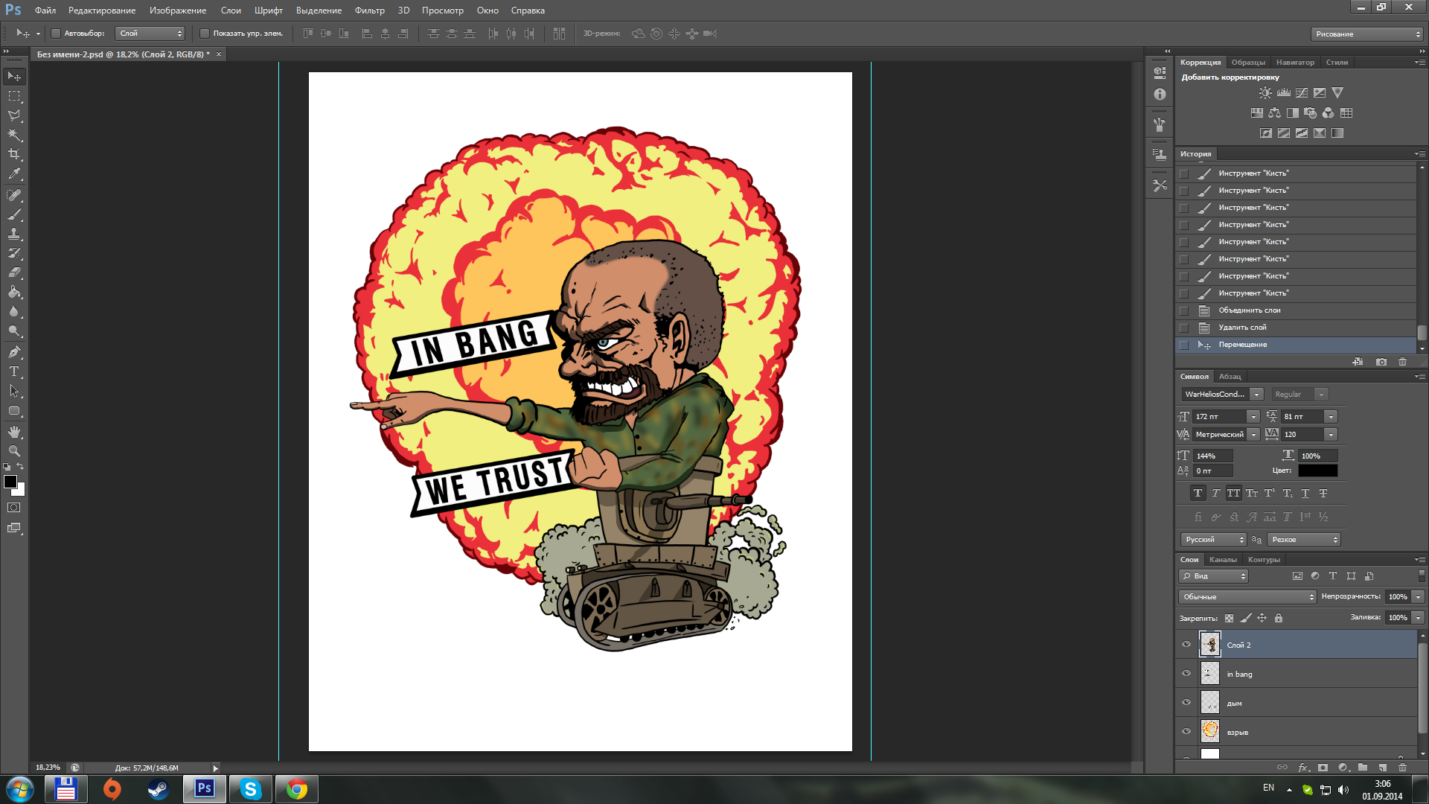The width and height of the screenshot is (1429, 804).
Task: Open the WarHeliosCond font family dropdown
Action: click(x=1256, y=395)
